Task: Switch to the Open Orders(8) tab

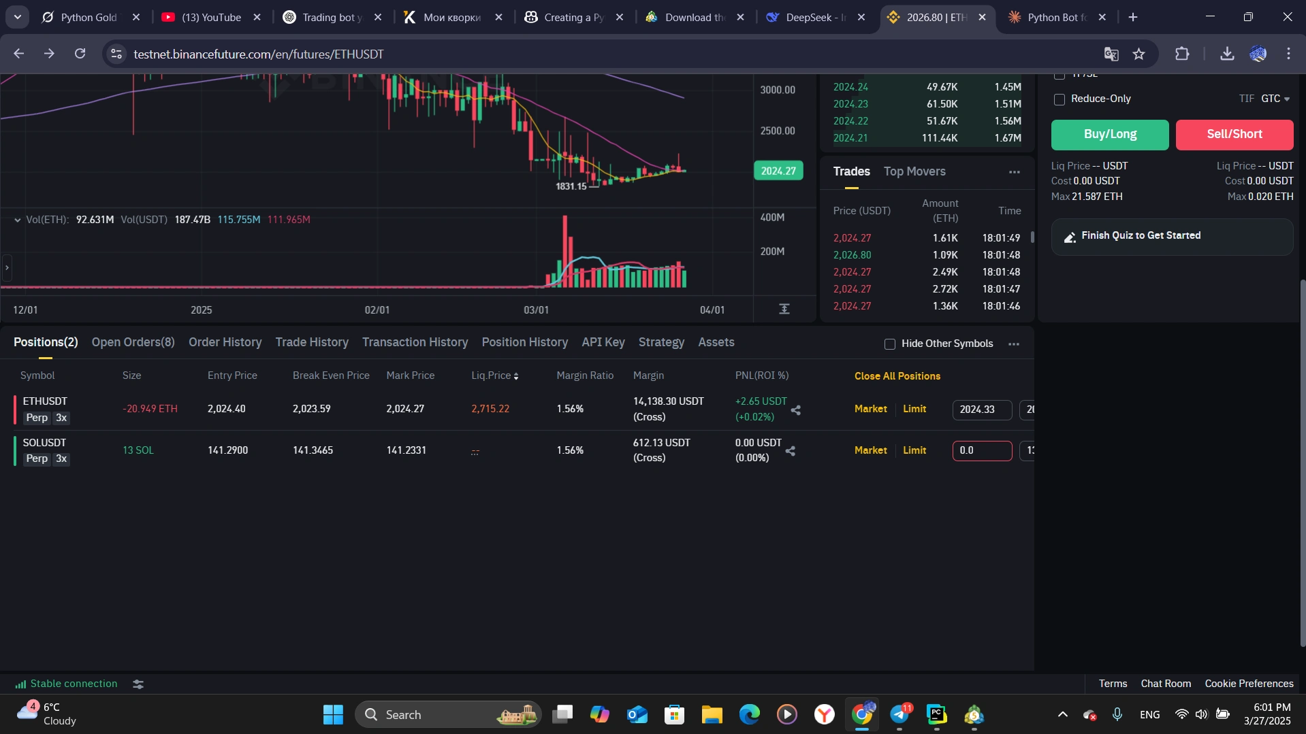Action: 133,342
